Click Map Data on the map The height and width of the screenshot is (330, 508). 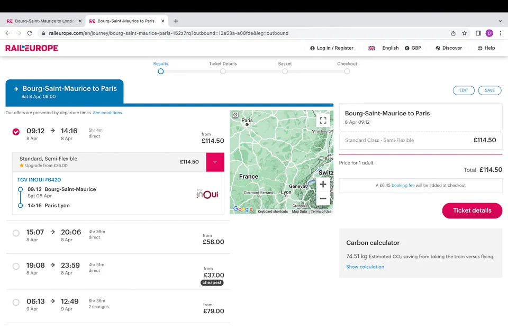[x=300, y=212]
